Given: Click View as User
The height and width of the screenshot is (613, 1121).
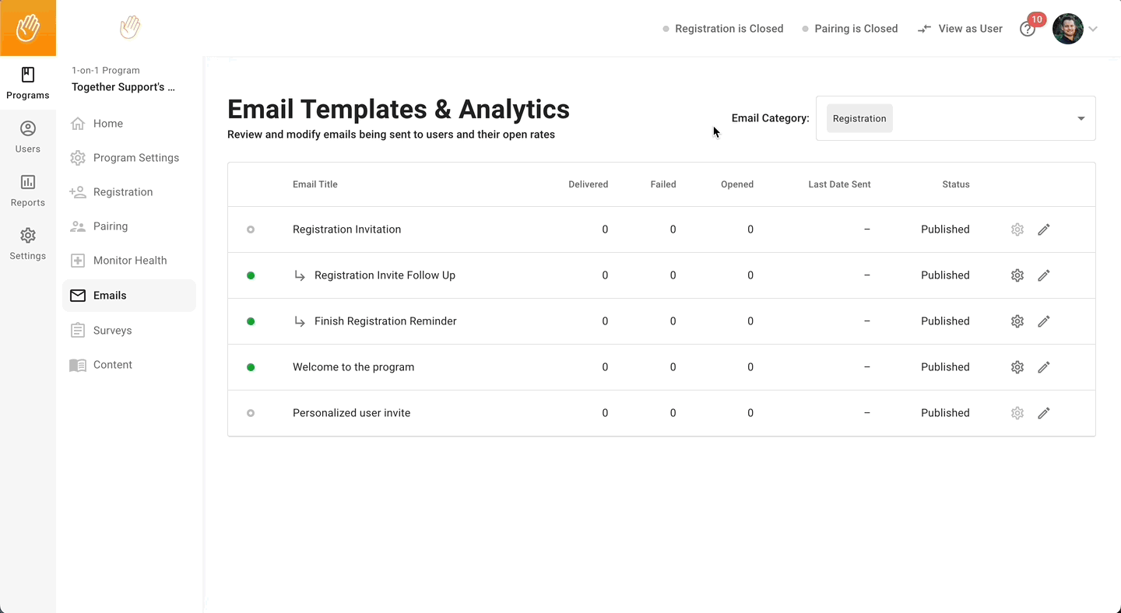Looking at the screenshot, I should pyautogui.click(x=960, y=29).
